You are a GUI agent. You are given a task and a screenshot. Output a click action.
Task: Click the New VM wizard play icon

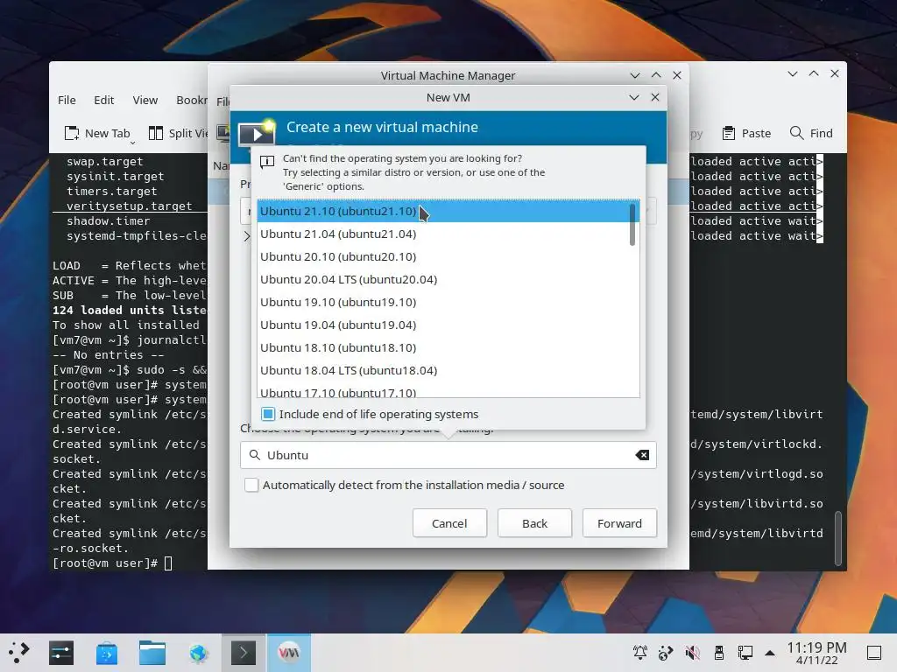[x=257, y=133]
